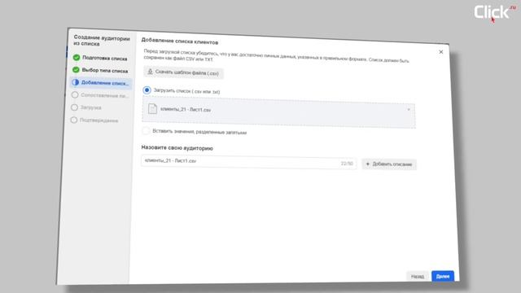Edit the audience name input field
Screen dimensions: 521x293
248,162
